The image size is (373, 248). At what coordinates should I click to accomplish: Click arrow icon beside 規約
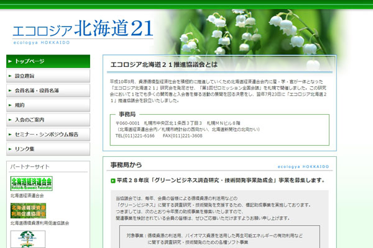coord(10,105)
